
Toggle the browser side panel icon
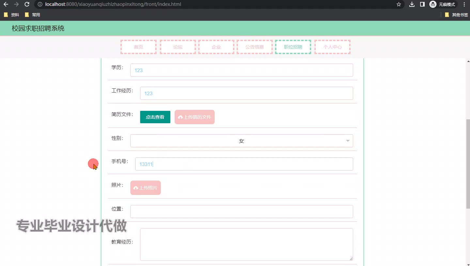[422, 4]
